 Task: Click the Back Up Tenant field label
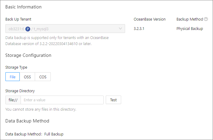[x=18, y=19]
